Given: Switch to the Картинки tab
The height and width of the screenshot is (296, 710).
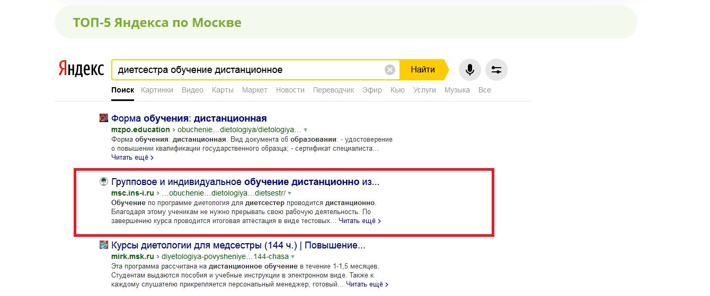Looking at the screenshot, I should click(157, 90).
